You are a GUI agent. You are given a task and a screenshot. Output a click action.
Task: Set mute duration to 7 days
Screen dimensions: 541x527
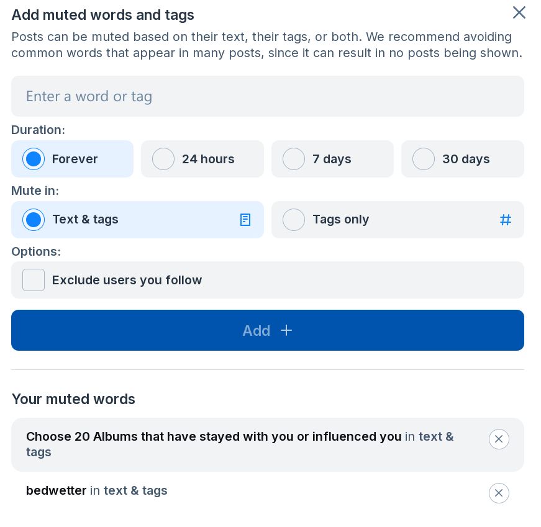click(x=294, y=159)
